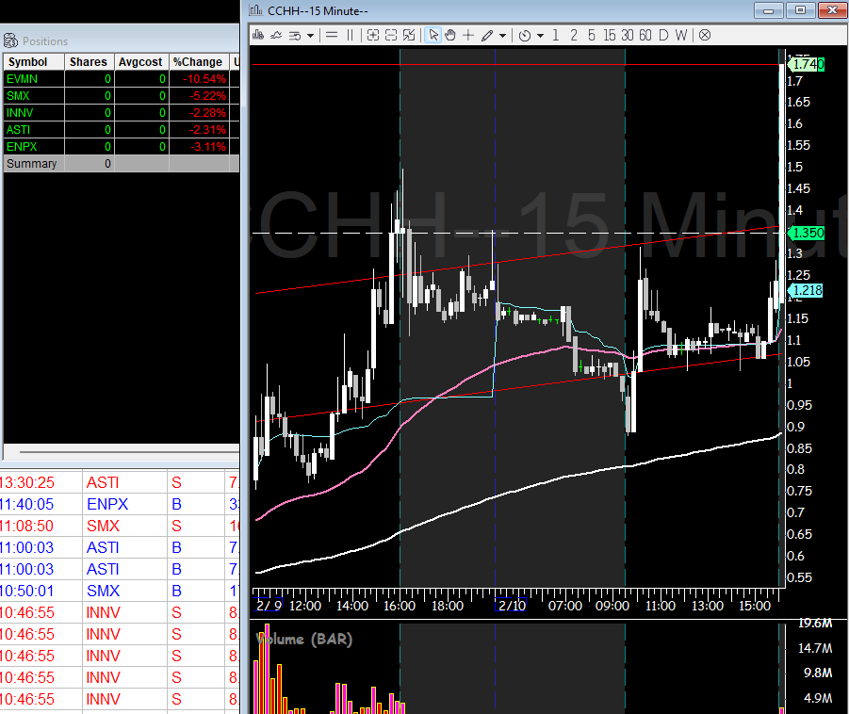Screen dimensions: 849x714
Task: Open the indicator list icon
Action: point(295,35)
